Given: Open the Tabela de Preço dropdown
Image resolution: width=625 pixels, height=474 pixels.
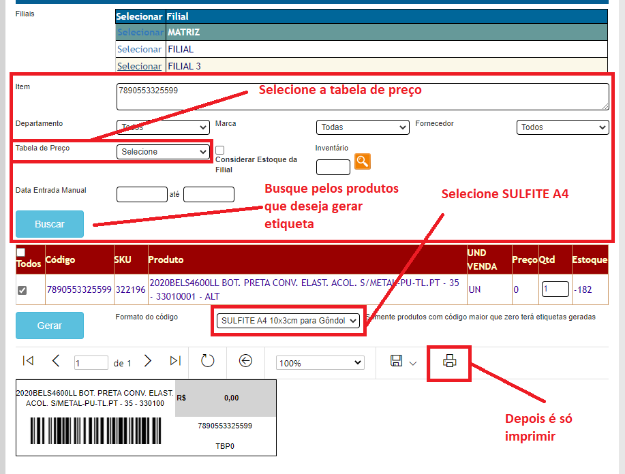Looking at the screenshot, I should pyautogui.click(x=163, y=152).
